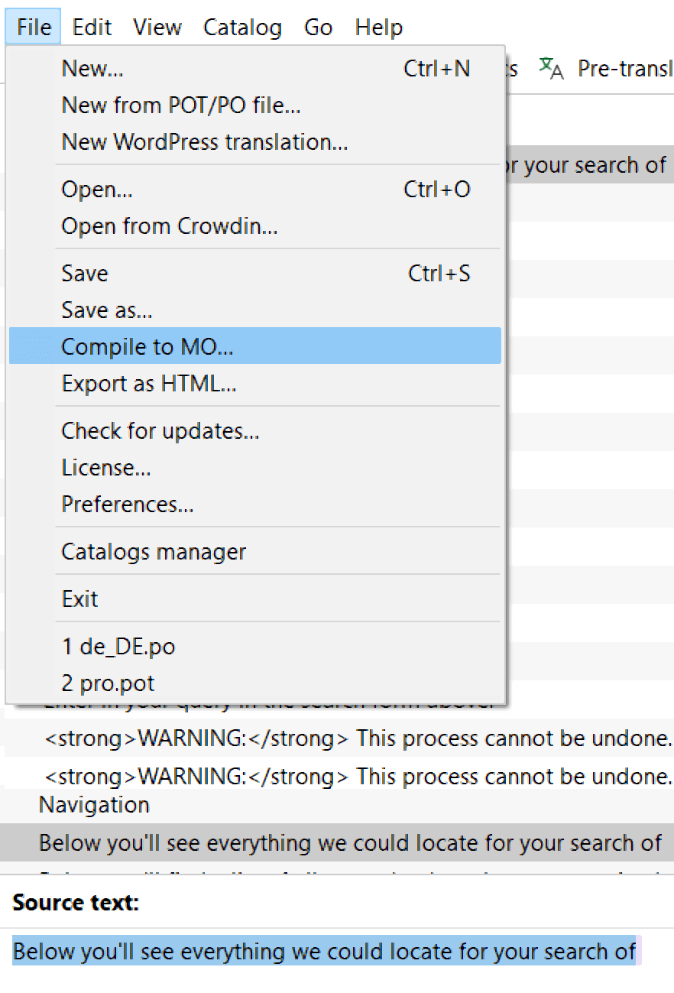Open recent file 1 de_DE.po
Image resolution: width=674 pixels, height=993 pixels.
[x=118, y=645]
